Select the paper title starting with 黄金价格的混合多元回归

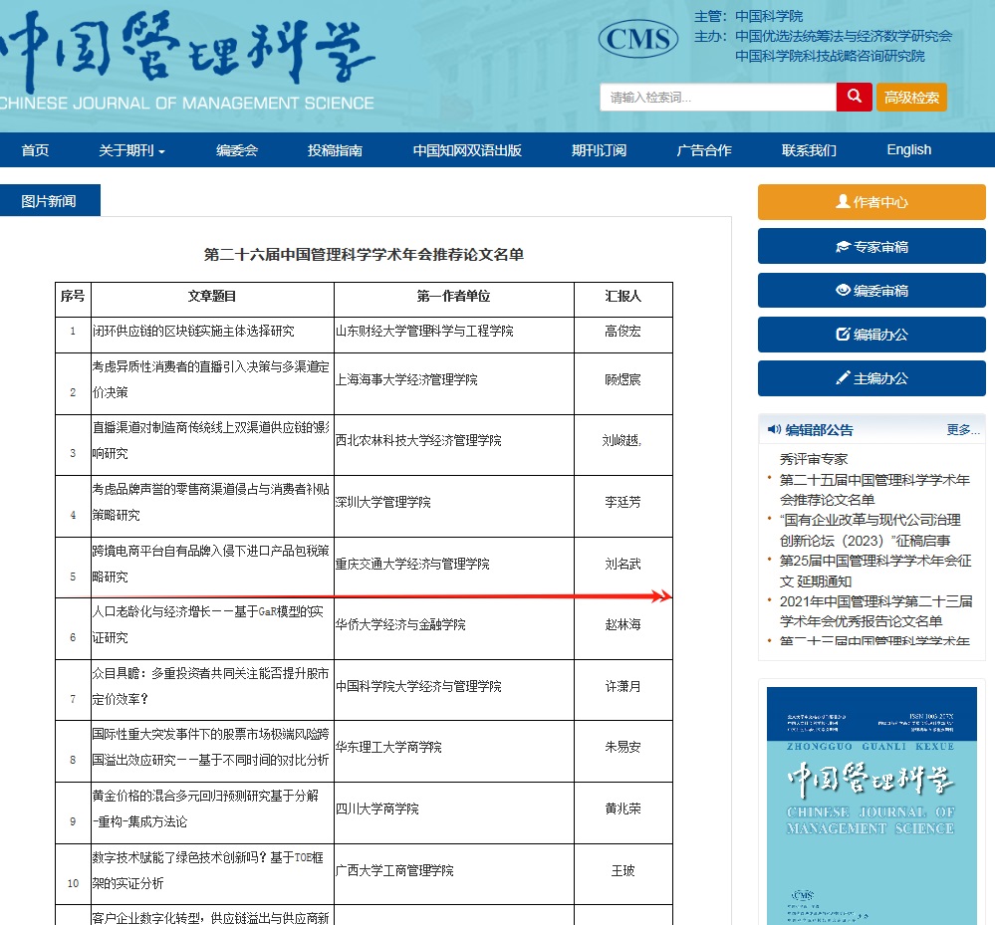pos(205,809)
